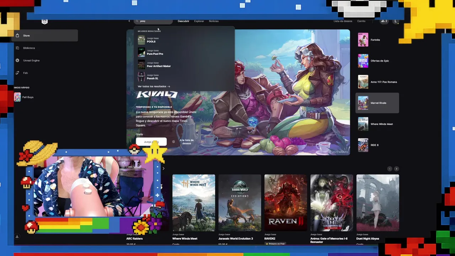Click 'Where Winds Meet' title below cover
The width and height of the screenshot is (455, 256).
pyautogui.click(x=185, y=239)
